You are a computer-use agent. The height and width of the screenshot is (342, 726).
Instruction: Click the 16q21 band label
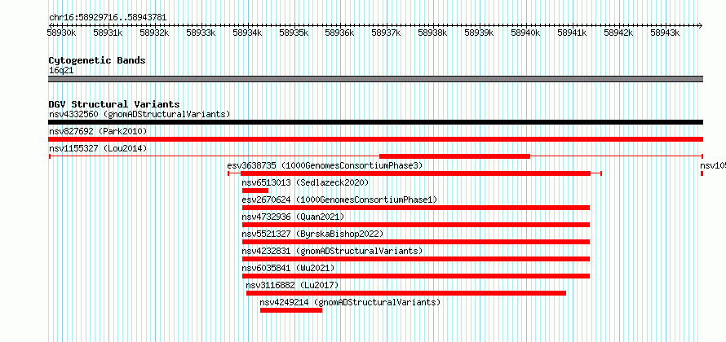(61, 71)
